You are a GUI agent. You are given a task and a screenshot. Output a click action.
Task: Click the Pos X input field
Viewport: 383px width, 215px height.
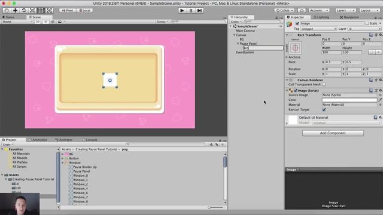click(x=331, y=44)
